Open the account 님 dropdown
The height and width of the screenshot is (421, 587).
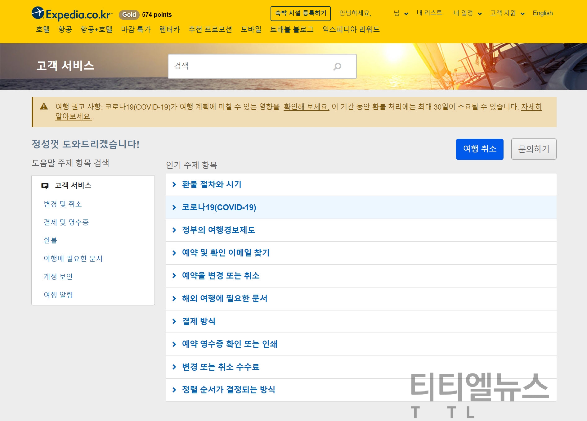tap(401, 13)
